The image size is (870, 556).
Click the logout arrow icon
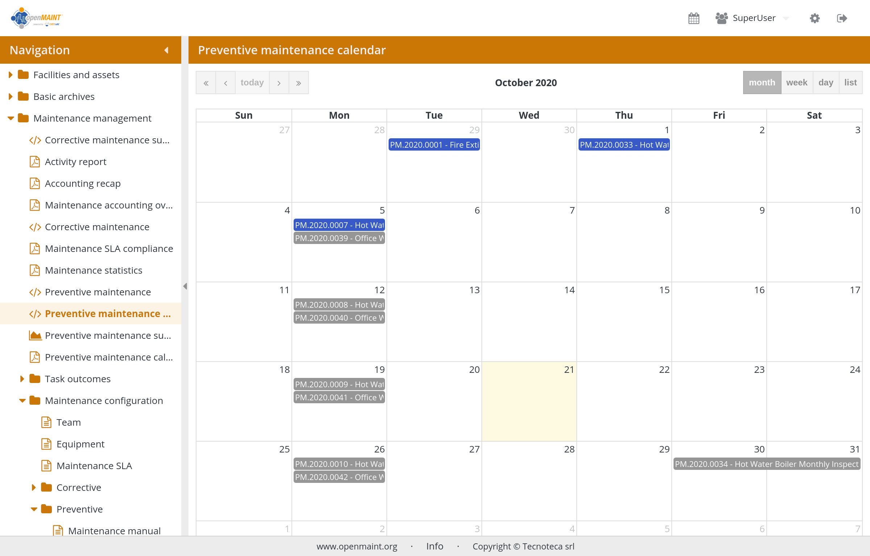click(x=842, y=18)
